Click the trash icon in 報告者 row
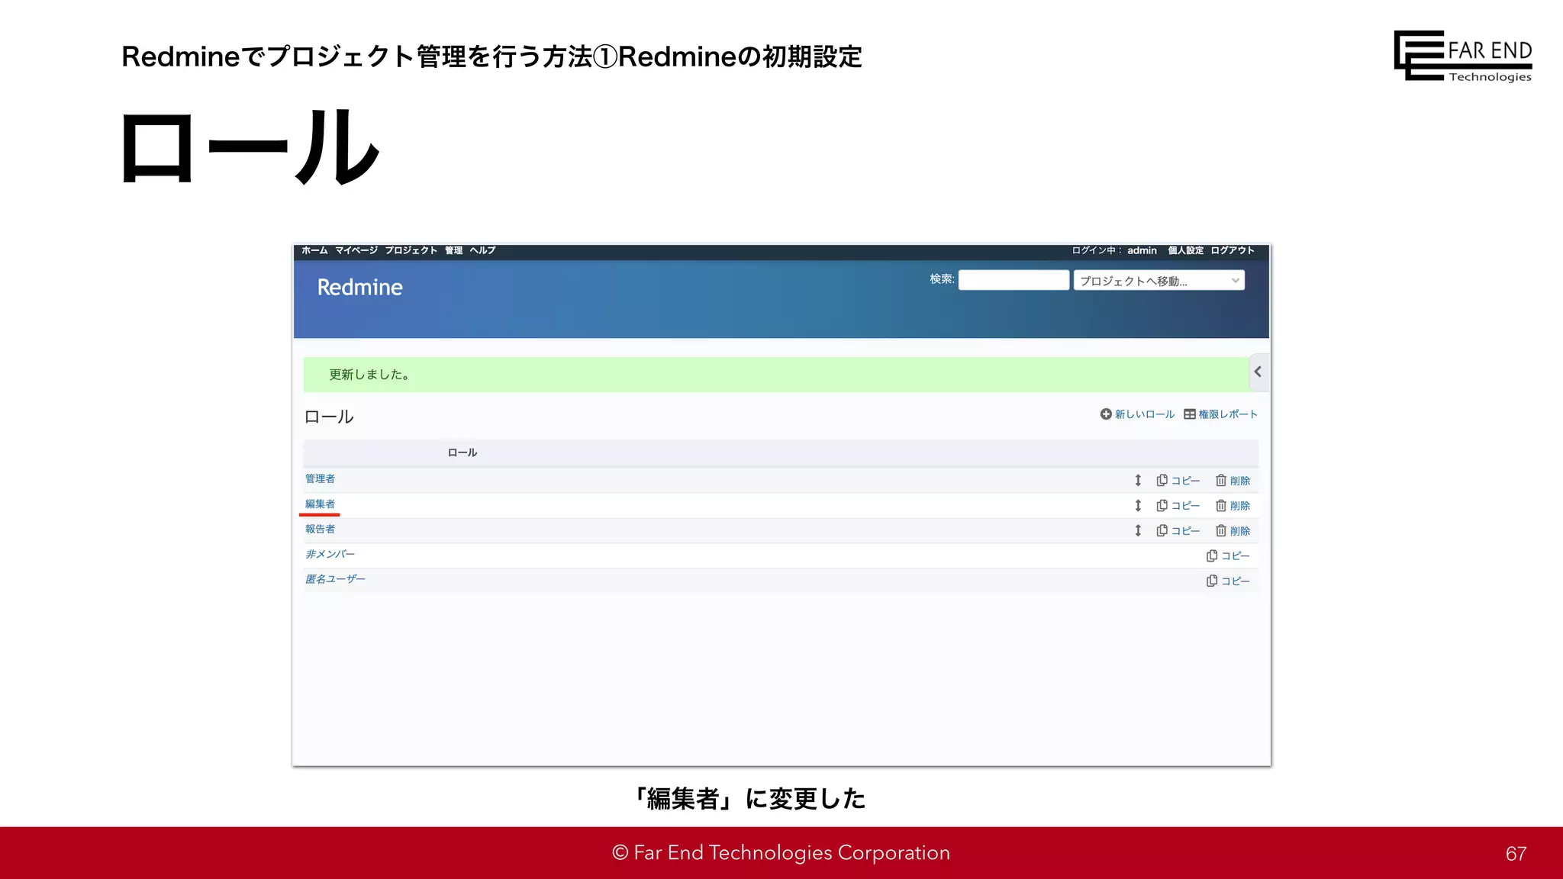Screen dimensions: 1563x879 pyautogui.click(x=1221, y=530)
